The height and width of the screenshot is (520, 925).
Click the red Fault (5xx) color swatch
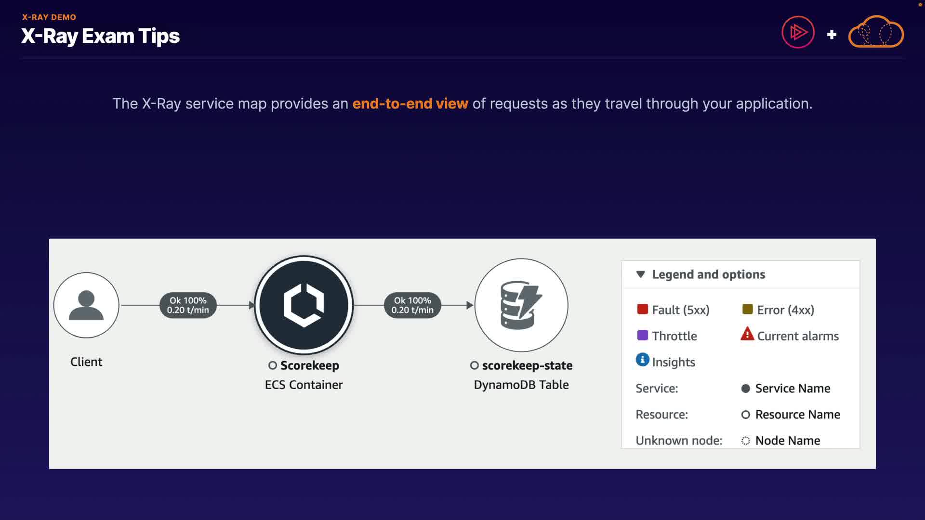pos(642,309)
